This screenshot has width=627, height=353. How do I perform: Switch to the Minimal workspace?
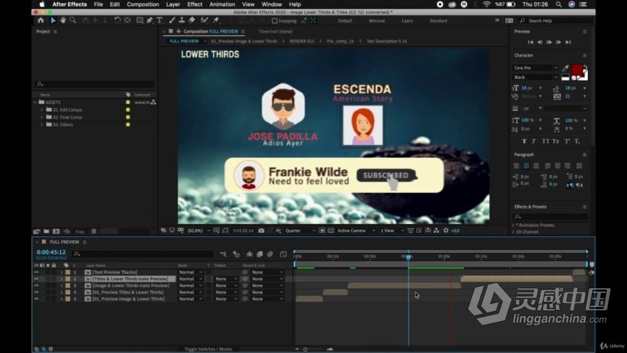377,21
